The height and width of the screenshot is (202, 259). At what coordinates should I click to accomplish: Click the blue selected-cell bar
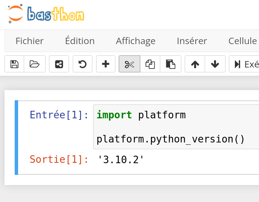(16, 138)
